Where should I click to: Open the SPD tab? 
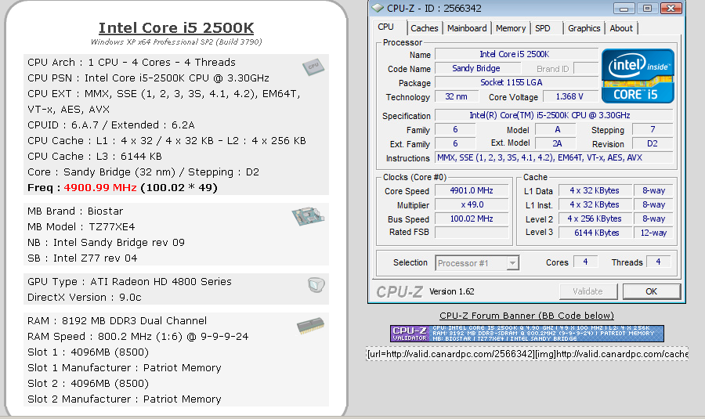point(543,28)
